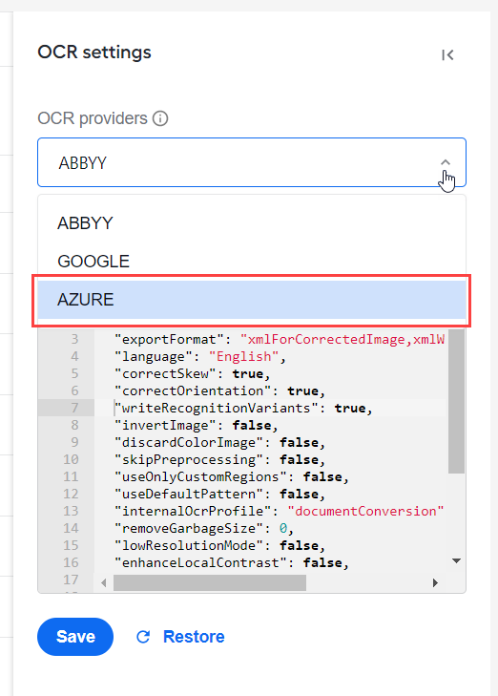Image resolution: width=498 pixels, height=696 pixels.
Task: Collapse the OCR settings panel
Action: tap(447, 55)
